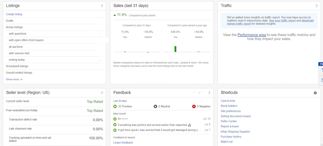Open Listings panel arrow chevron

[102, 6]
